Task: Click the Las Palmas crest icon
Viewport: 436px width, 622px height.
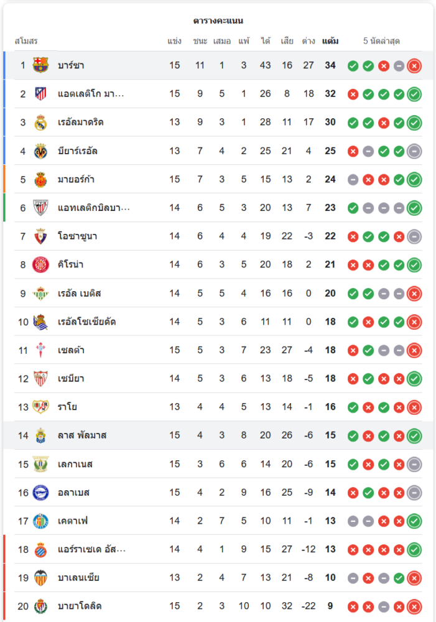Action: (x=40, y=435)
